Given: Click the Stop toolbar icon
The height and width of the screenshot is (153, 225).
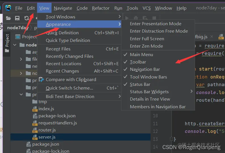Looking at the screenshot, I should pos(154,18).
